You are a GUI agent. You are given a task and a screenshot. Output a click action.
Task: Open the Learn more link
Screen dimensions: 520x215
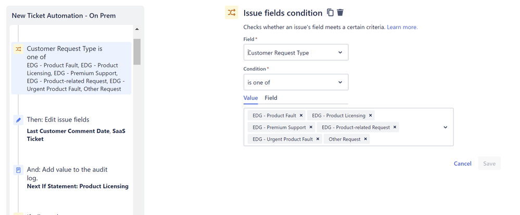pos(402,27)
